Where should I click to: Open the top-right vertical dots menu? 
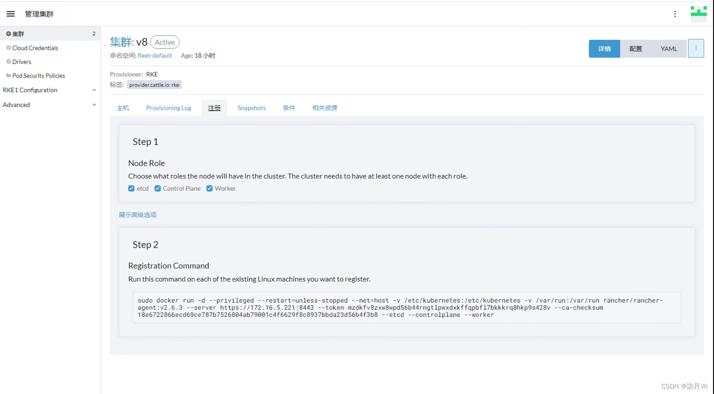[675, 14]
